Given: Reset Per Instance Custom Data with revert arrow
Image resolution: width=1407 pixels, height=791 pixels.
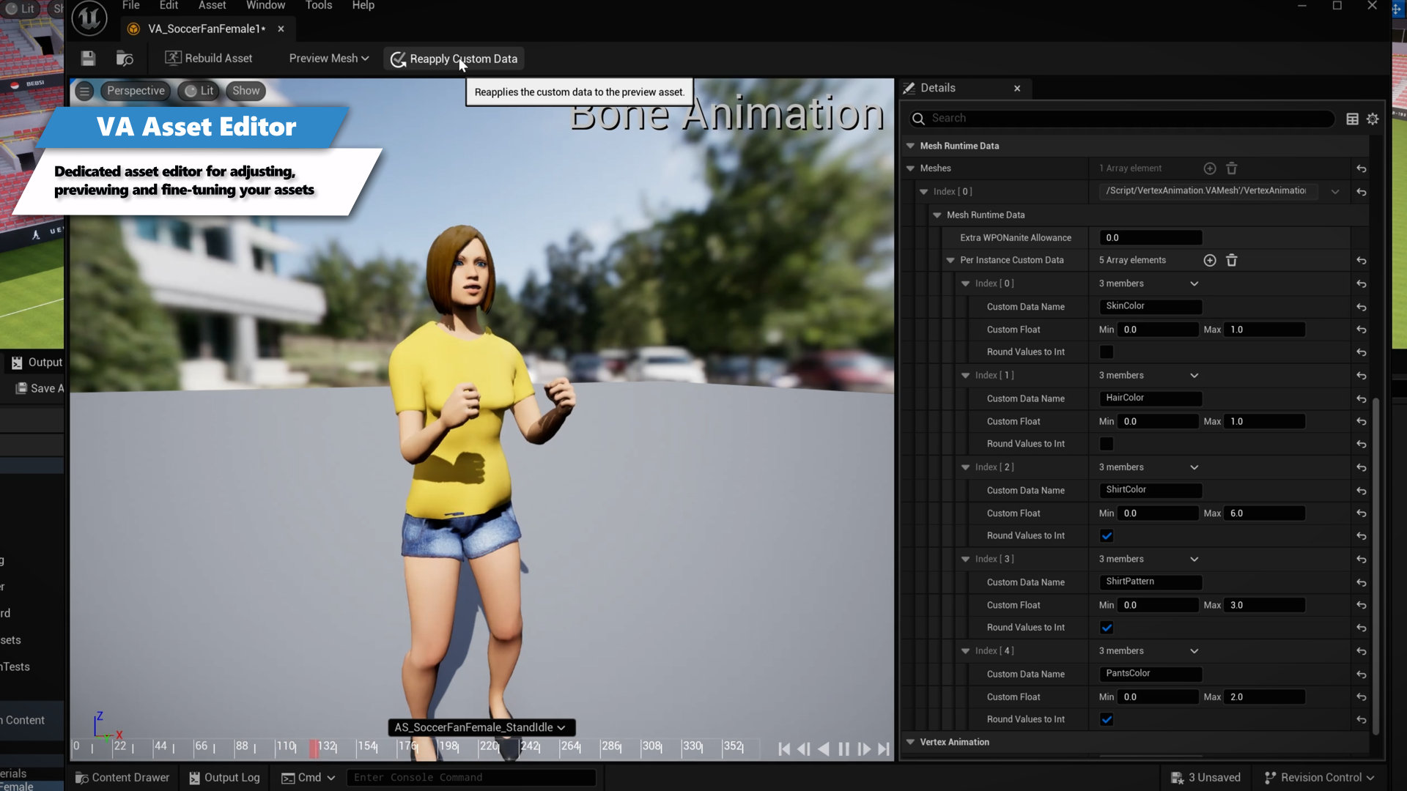Looking at the screenshot, I should click(x=1362, y=261).
